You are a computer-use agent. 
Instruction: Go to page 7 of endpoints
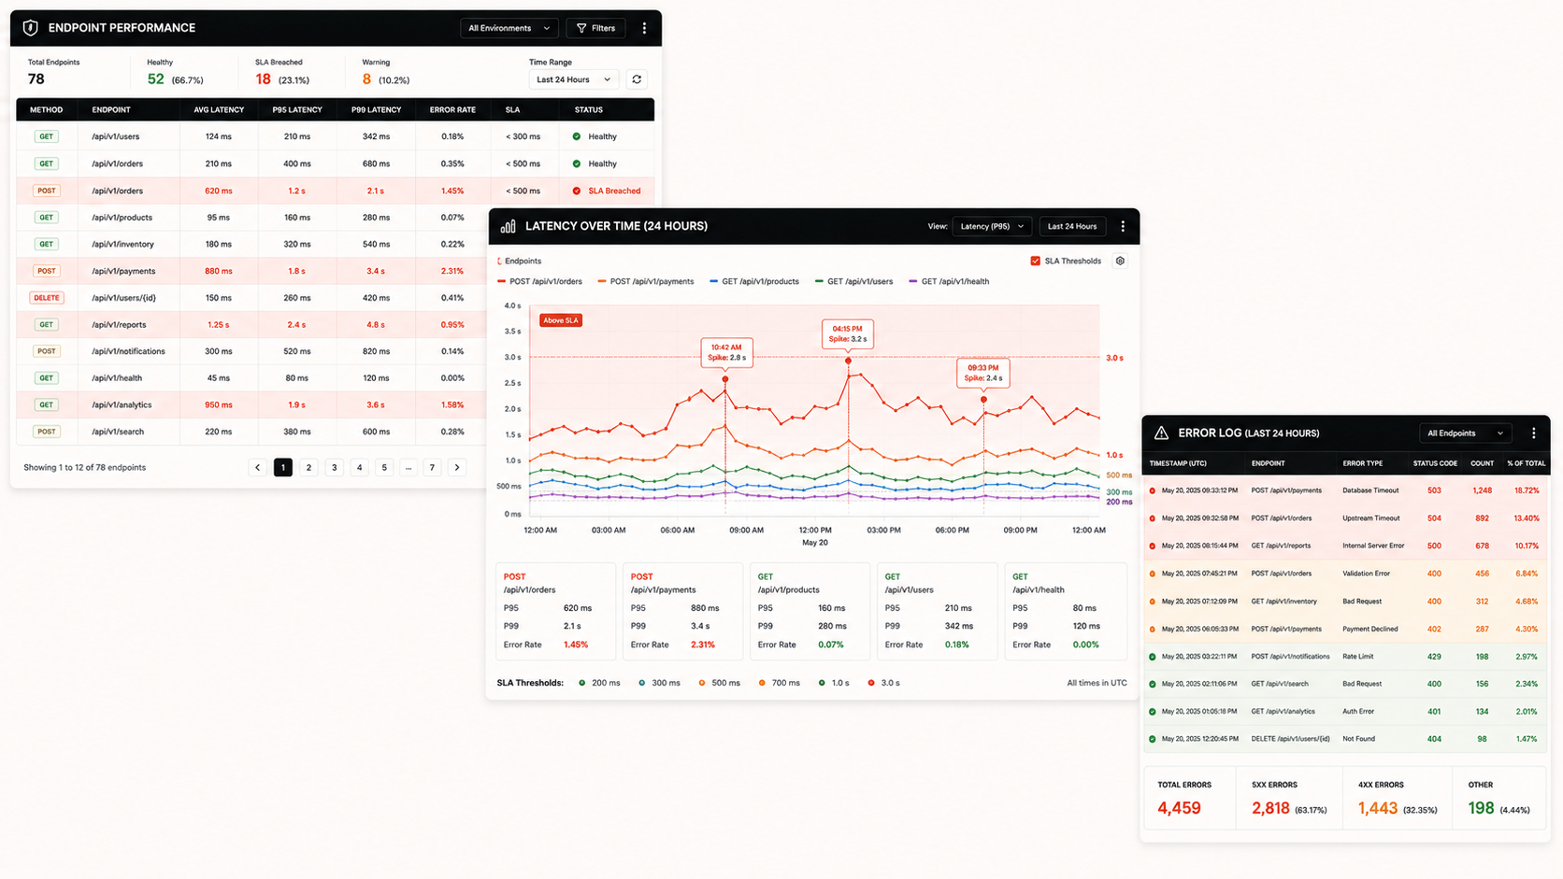click(x=432, y=467)
